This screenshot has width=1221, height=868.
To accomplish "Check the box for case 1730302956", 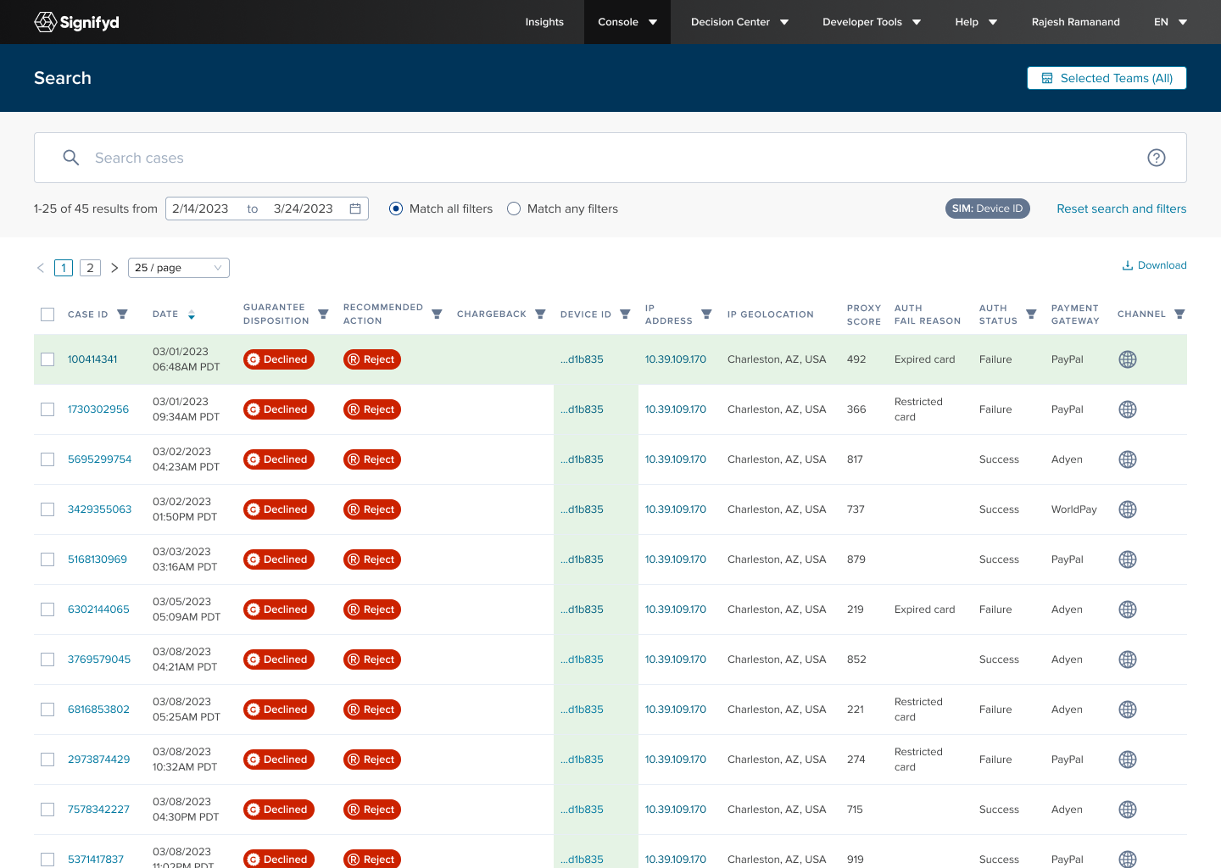I will [x=47, y=409].
